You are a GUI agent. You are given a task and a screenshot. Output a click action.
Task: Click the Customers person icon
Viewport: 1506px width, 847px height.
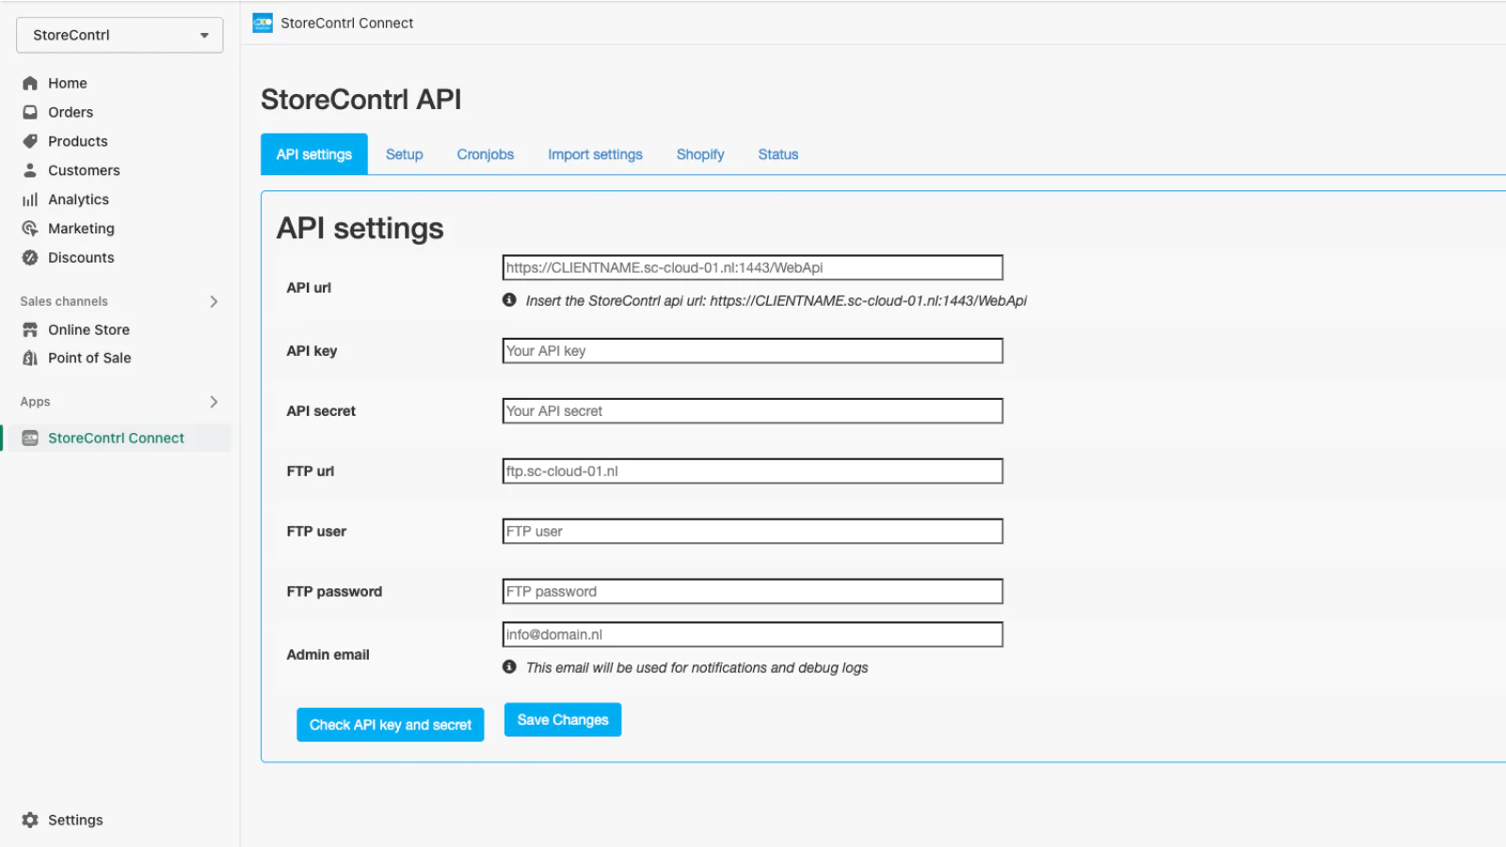tap(30, 170)
